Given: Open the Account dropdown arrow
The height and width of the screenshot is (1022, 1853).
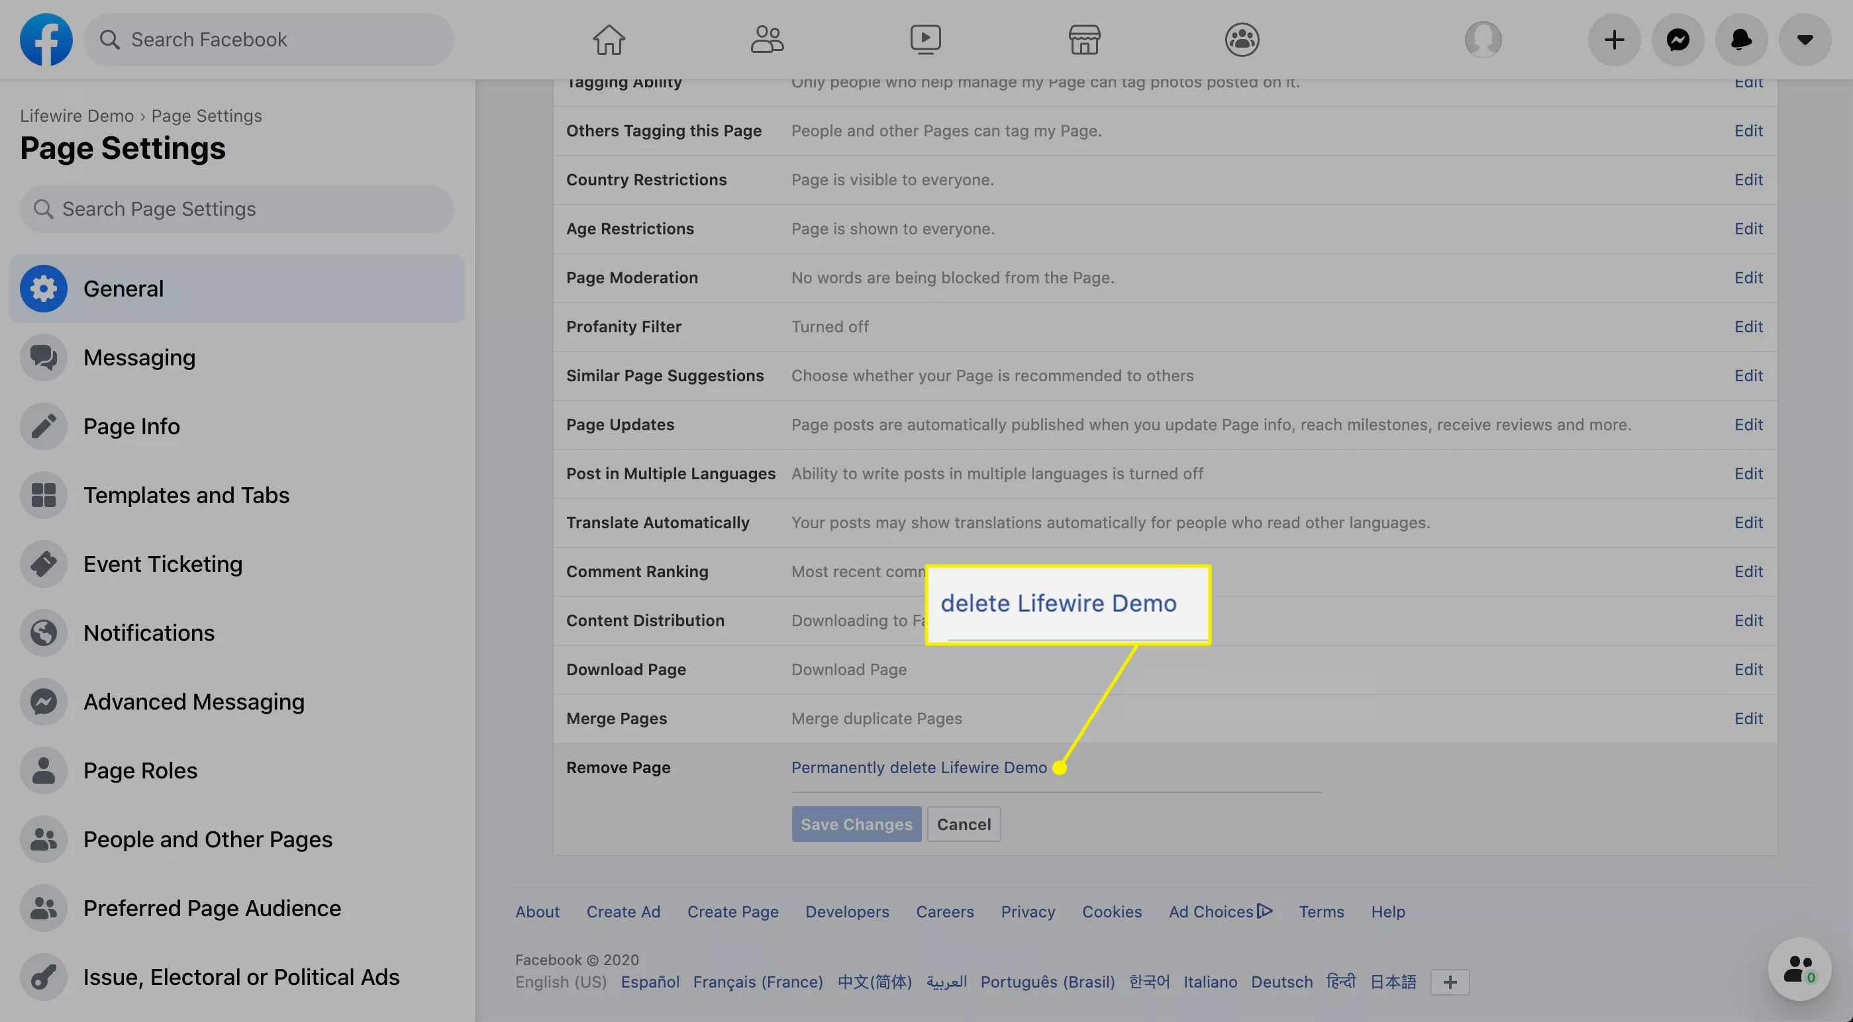Looking at the screenshot, I should [x=1804, y=40].
